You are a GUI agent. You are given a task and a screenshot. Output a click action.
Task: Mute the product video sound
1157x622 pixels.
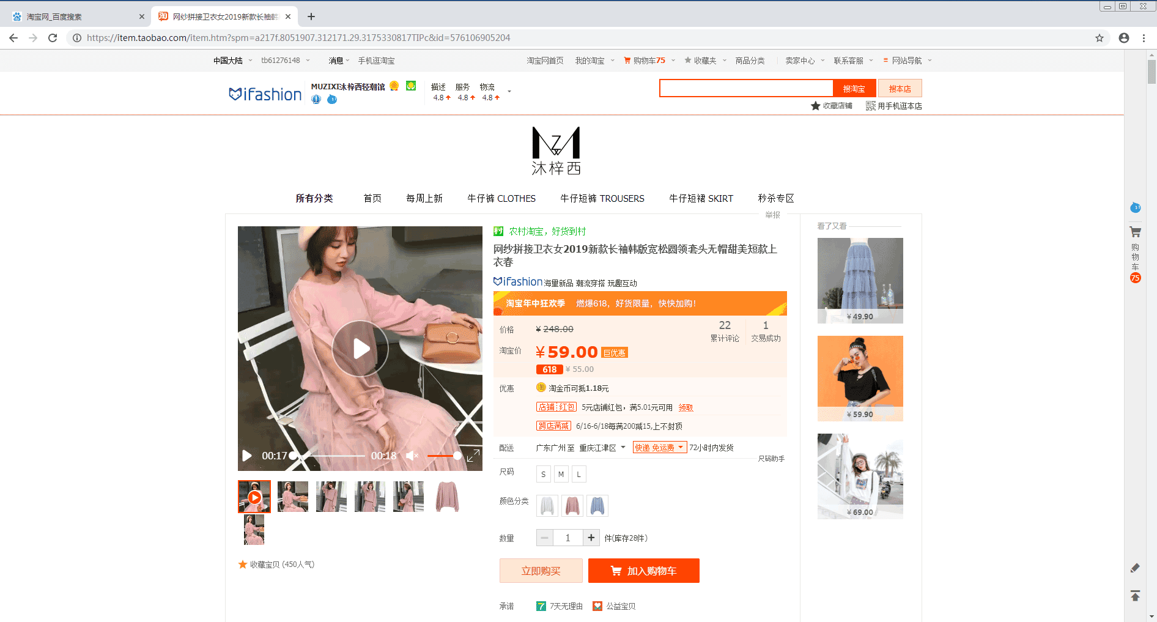pyautogui.click(x=412, y=456)
